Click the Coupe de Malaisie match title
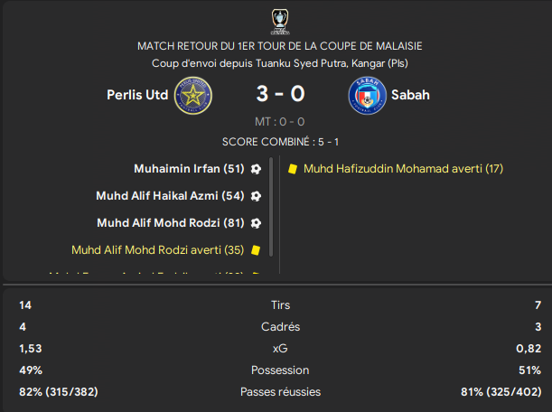Viewport: 552px width, 412px height. tap(280, 46)
